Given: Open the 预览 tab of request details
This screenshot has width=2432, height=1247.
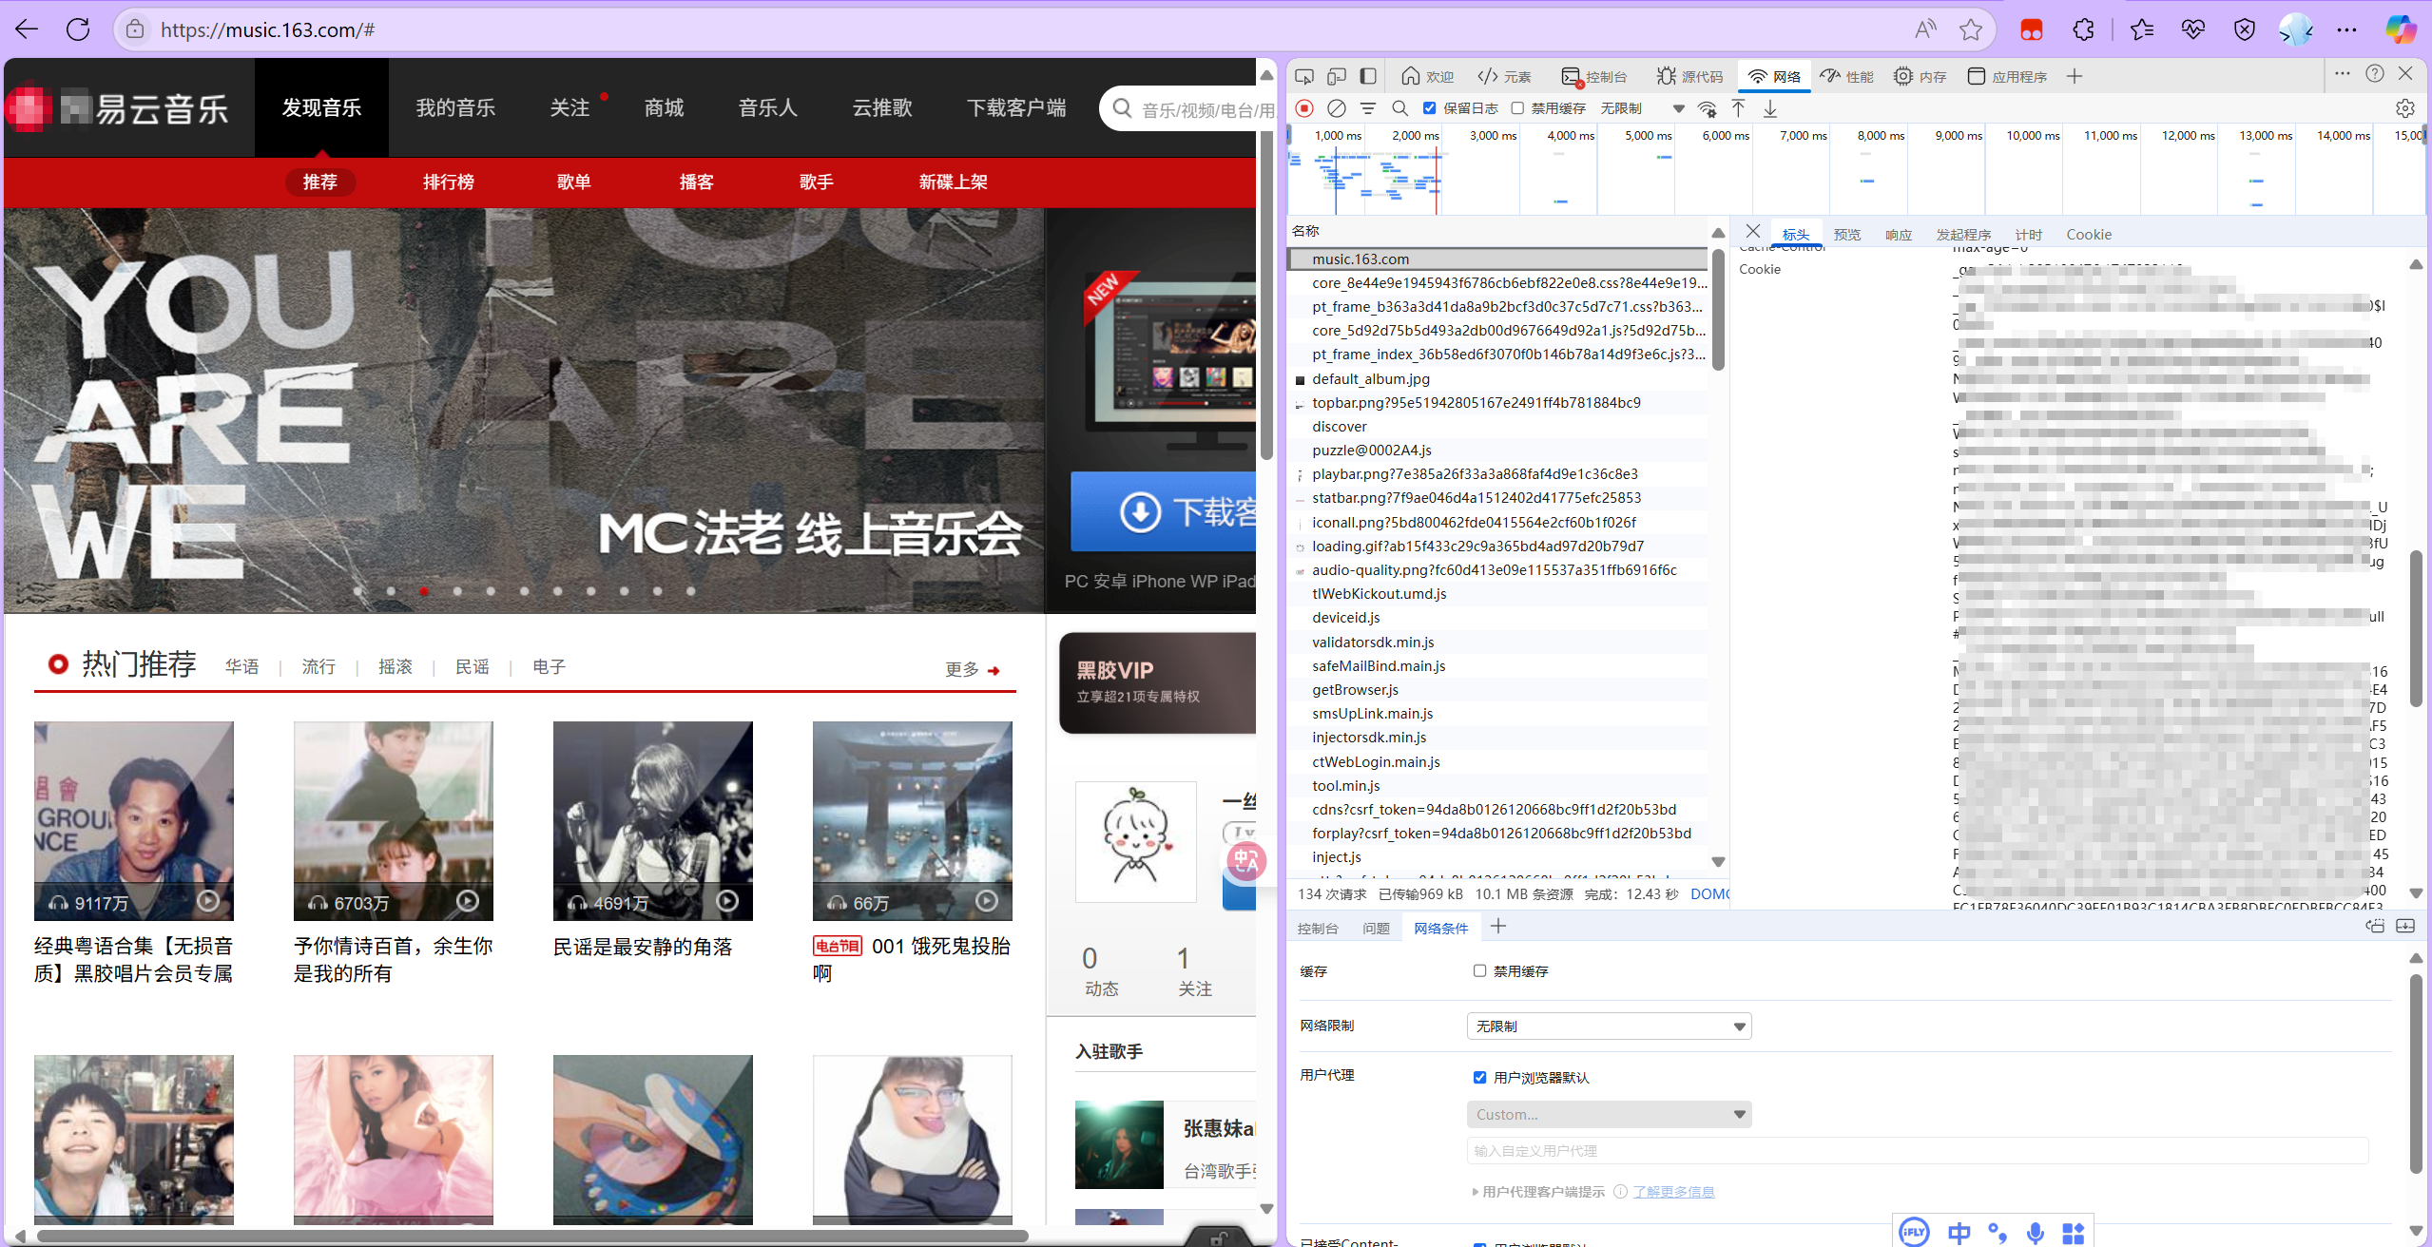Looking at the screenshot, I should [x=1847, y=235].
